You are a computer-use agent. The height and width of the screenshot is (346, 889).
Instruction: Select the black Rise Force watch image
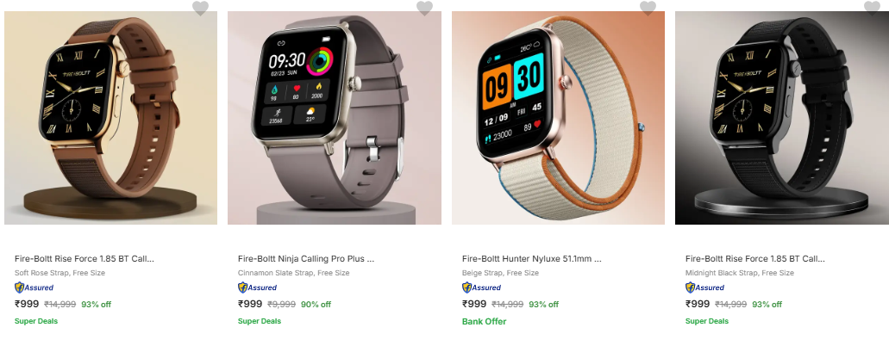782,118
